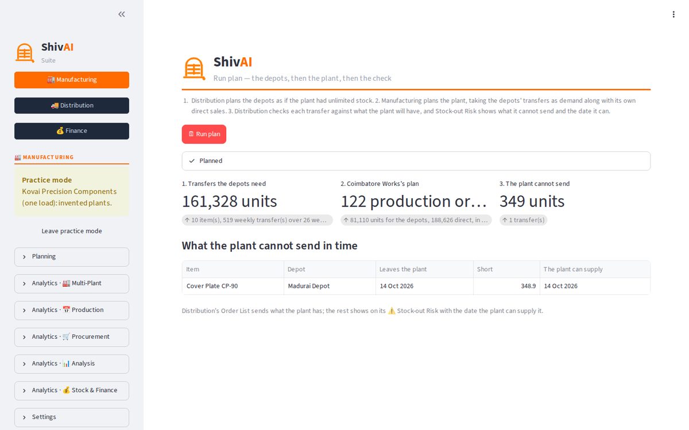Click the Run plan button
689x430 pixels.
pyautogui.click(x=204, y=134)
